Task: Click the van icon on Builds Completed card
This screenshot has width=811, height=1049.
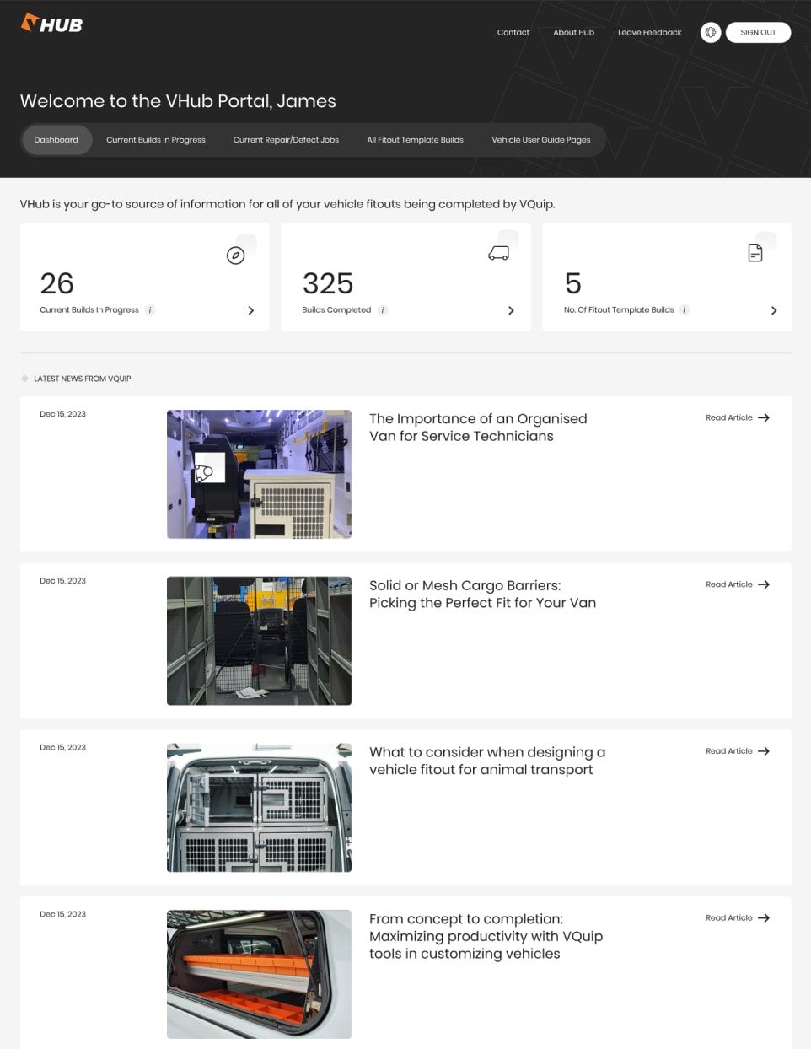Action: click(x=498, y=252)
